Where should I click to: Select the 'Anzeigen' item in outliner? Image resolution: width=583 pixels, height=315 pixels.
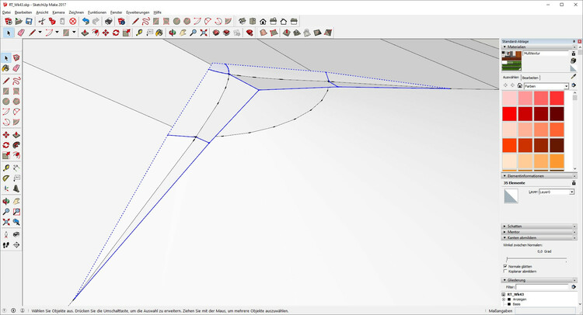(x=519, y=299)
